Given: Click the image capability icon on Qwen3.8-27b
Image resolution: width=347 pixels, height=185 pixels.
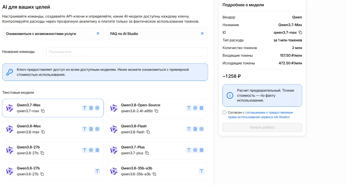Looking at the screenshot, I should 97,150.
